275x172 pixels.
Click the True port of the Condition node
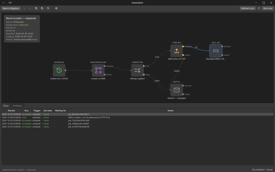pos(144,66)
